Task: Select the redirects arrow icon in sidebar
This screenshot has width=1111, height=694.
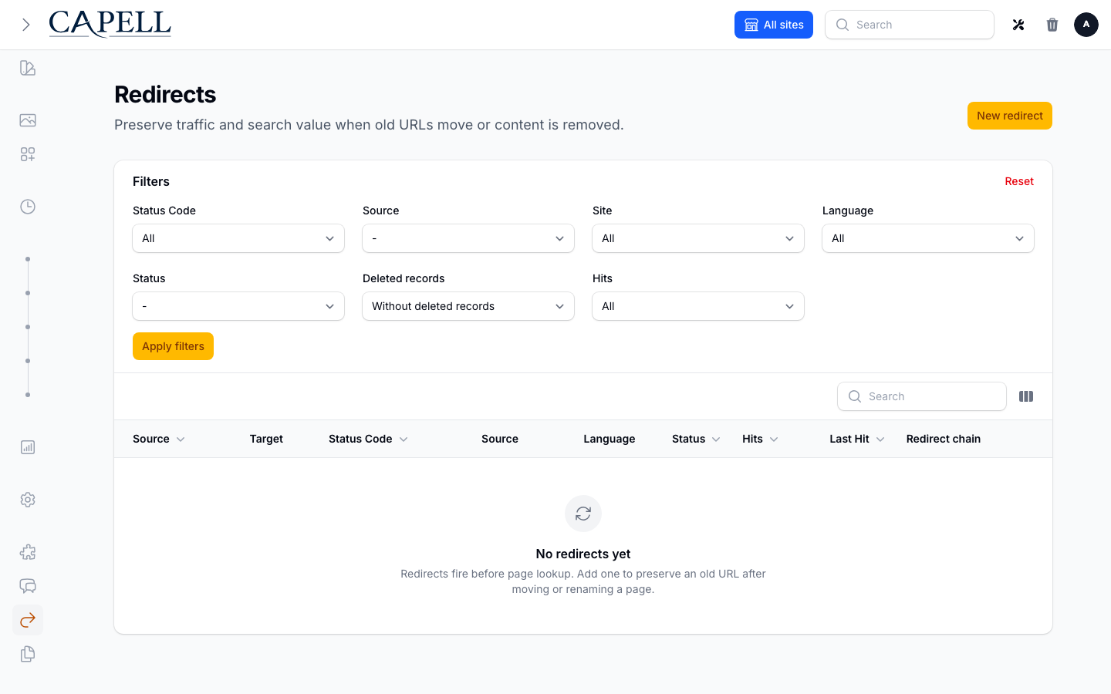Action: [x=28, y=620]
